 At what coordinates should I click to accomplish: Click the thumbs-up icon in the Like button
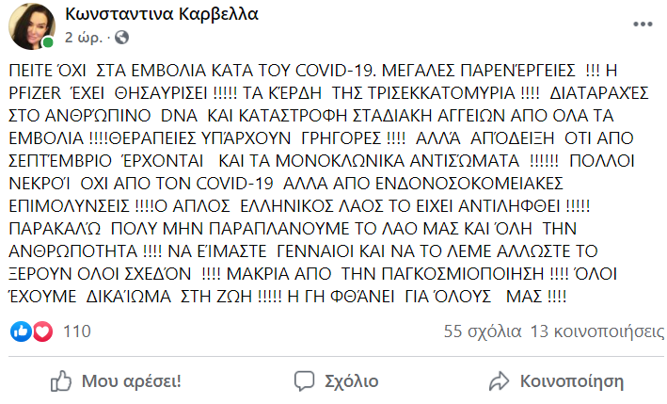point(61,380)
